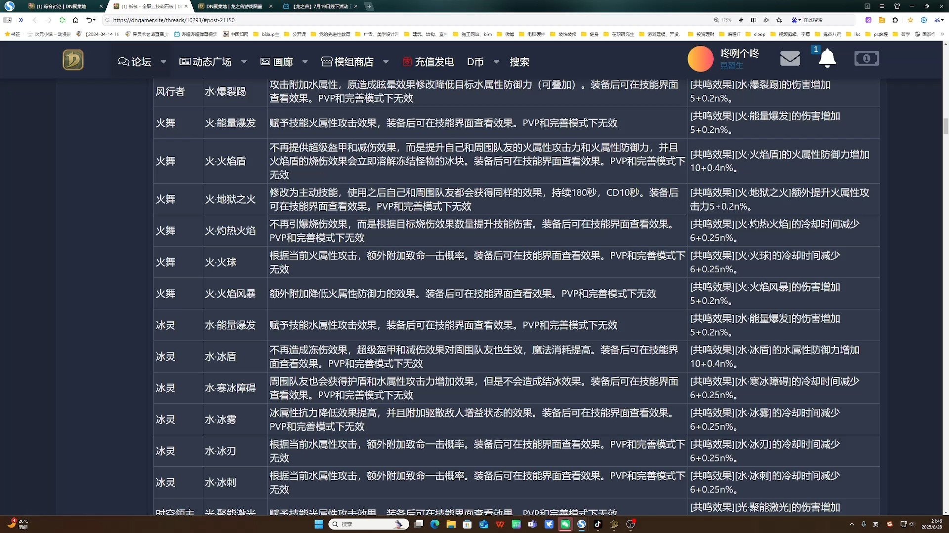Click the 175% zoom level control
The height and width of the screenshot is (533, 949).
(x=723, y=20)
